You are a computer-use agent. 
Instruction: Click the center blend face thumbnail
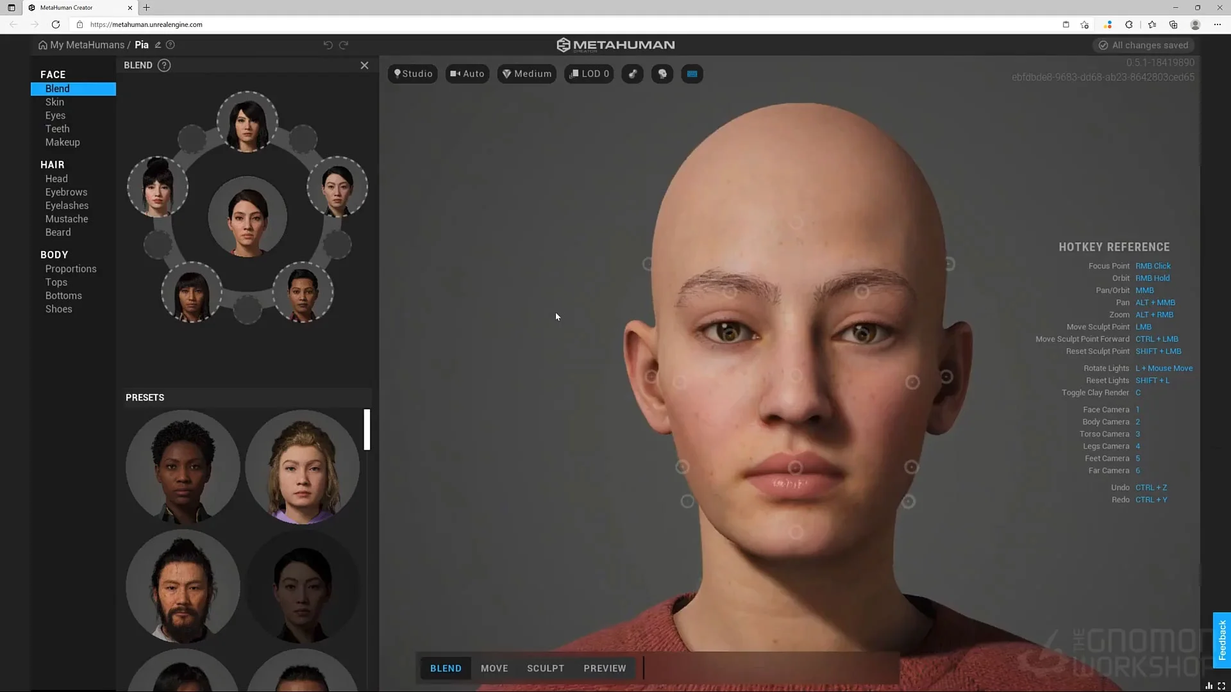click(x=247, y=217)
